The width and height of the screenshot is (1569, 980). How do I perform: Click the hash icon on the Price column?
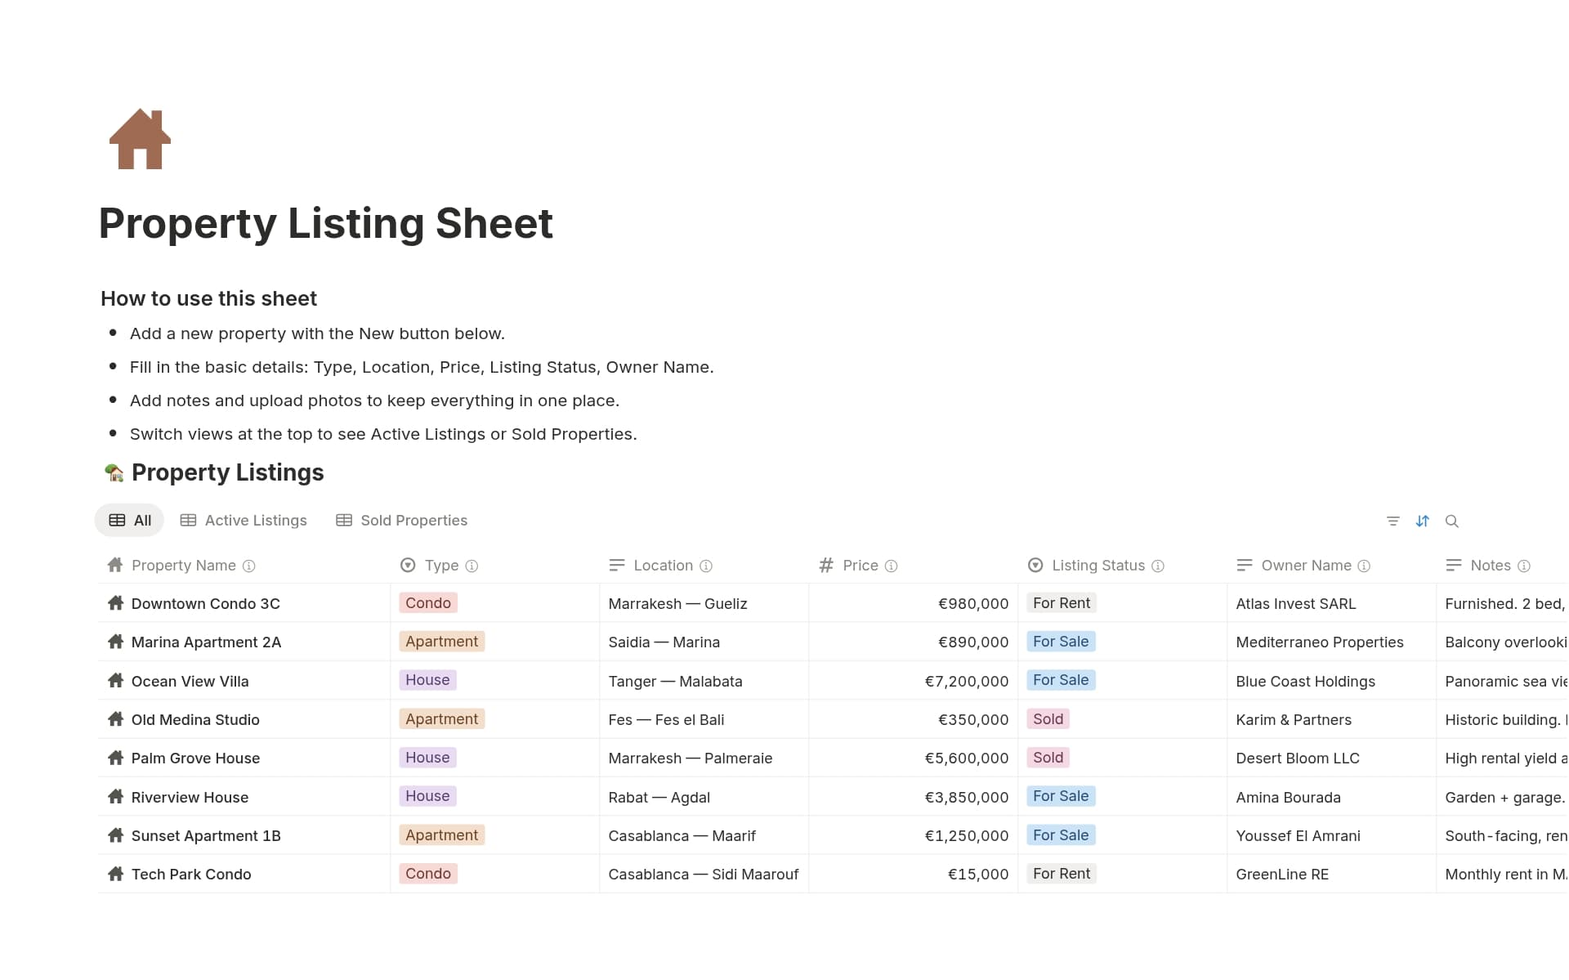pos(825,565)
